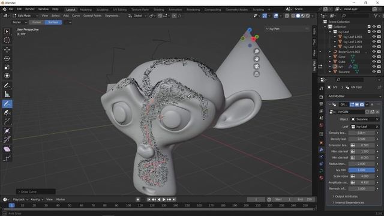384x216 pixels.
Task: Select the Randomize tool
Action: (7, 158)
